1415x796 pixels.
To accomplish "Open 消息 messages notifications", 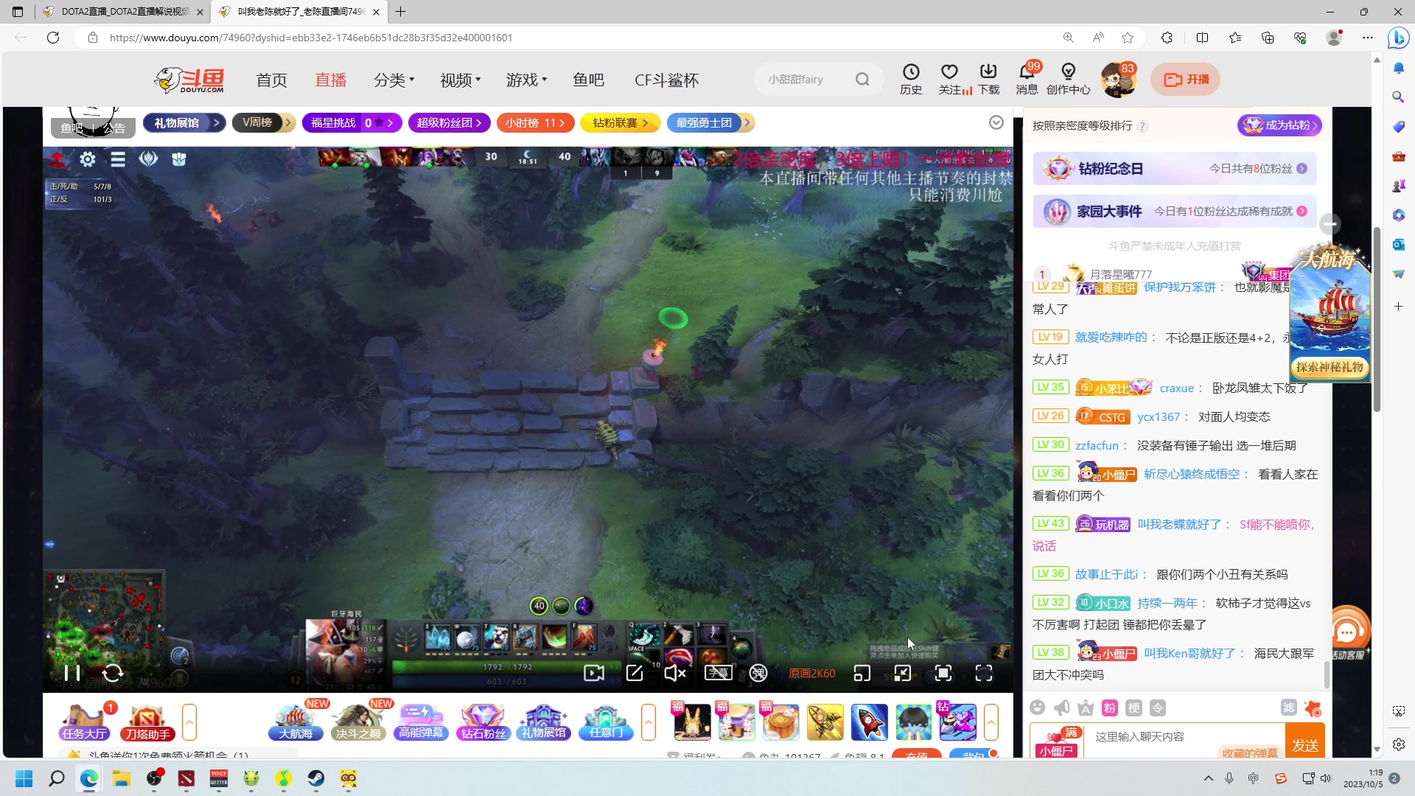I will (1027, 80).
